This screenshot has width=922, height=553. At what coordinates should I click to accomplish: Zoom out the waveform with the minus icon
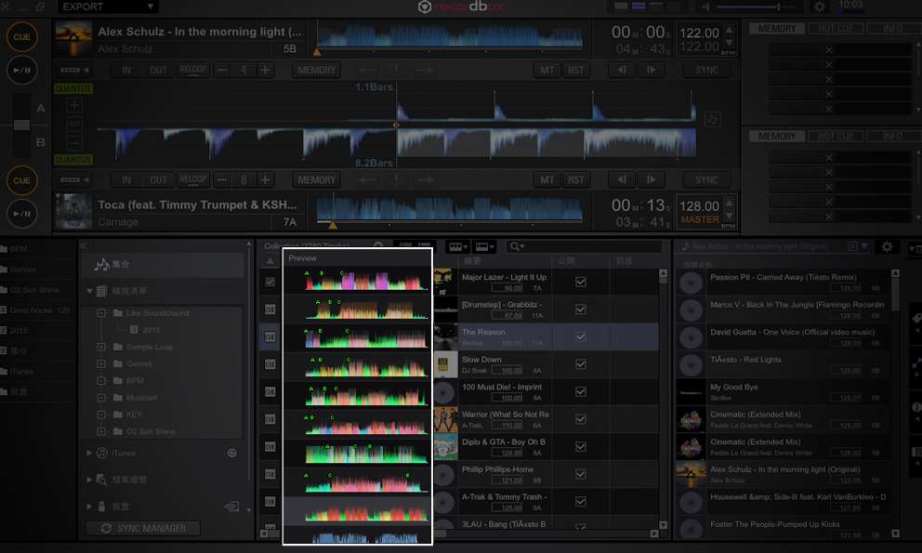(x=74, y=143)
